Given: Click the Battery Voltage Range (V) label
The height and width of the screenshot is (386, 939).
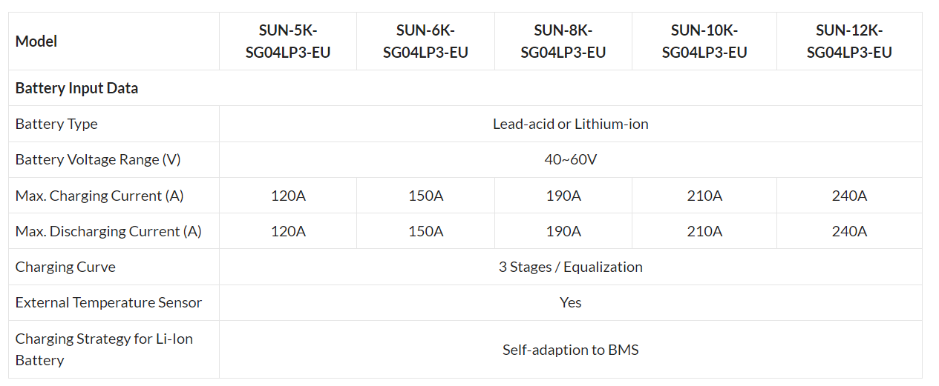Looking at the screenshot, I should (x=98, y=159).
